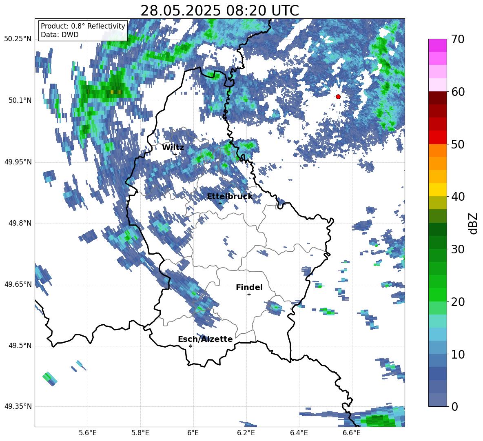This screenshot has width=483, height=441.
Task: Click the 70 tick on the colorbar
Action: pos(457,40)
